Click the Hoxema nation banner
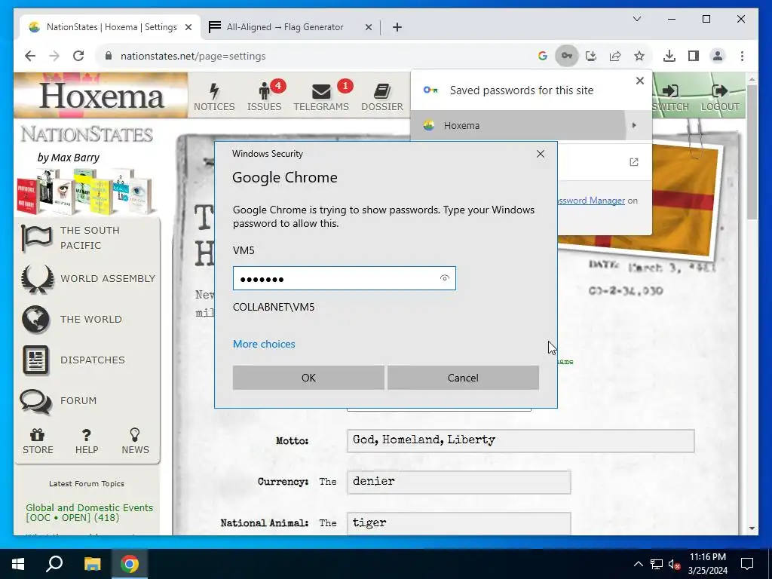The image size is (772, 579). tap(101, 95)
